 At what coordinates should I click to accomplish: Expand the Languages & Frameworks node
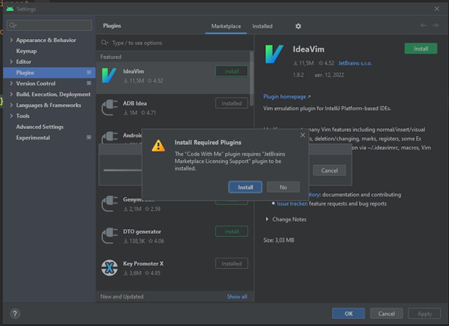(x=11, y=105)
